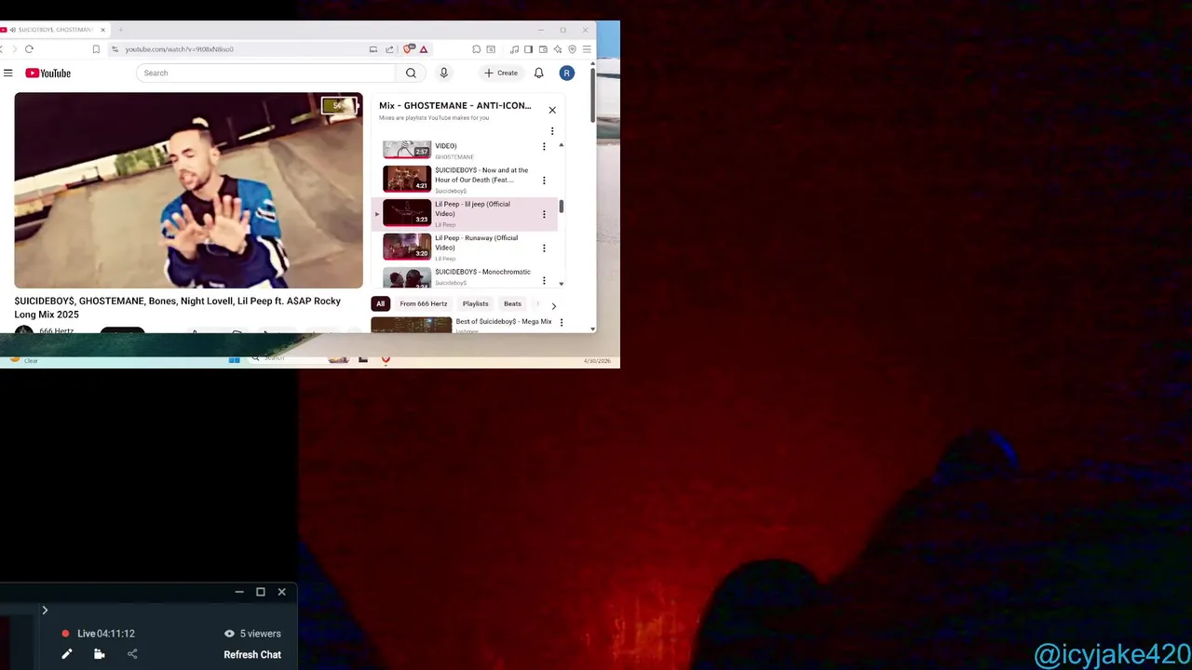Viewport: 1192px width, 670px height.
Task: Click the YouTube search magnifier button
Action: coord(411,73)
